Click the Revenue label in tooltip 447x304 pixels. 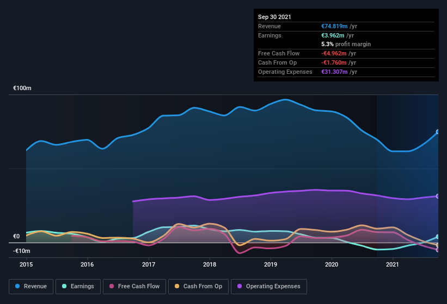point(270,26)
